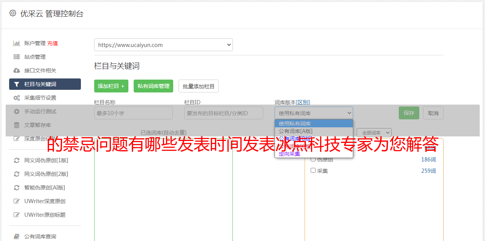Open 智能伪原创[AI版] in the sidebar

pos(45,188)
